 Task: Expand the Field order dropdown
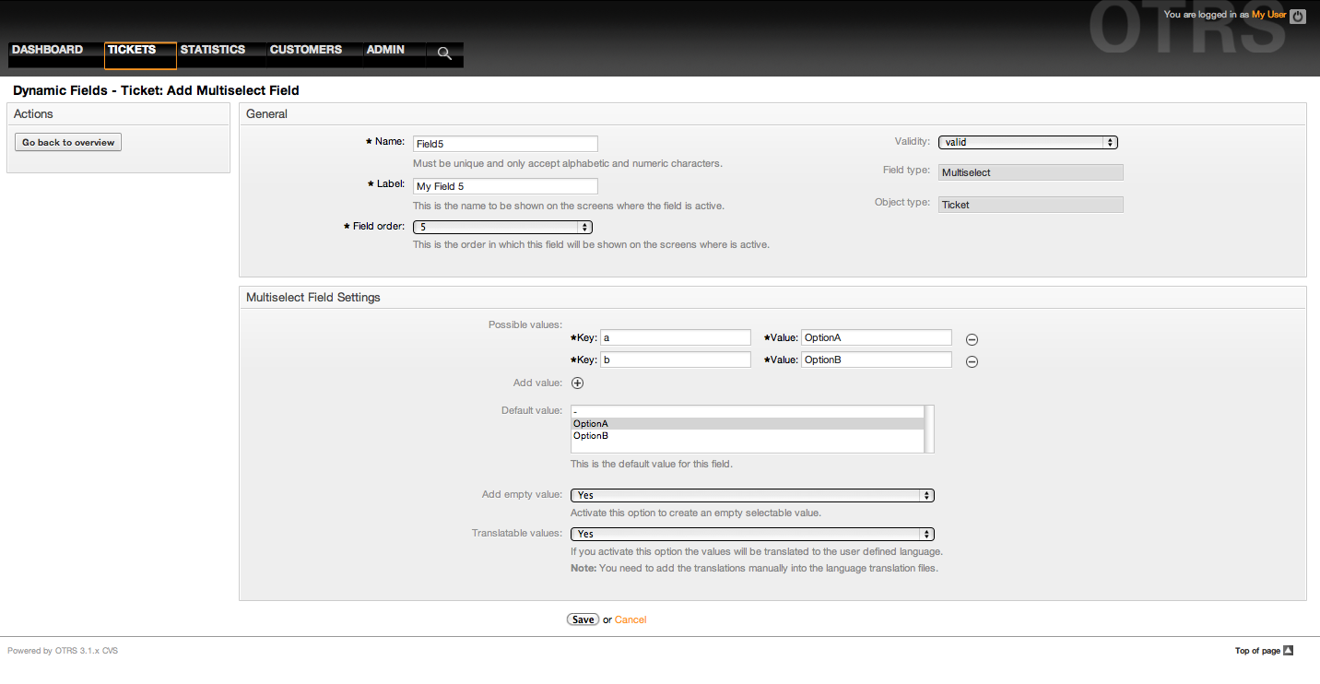coord(502,227)
